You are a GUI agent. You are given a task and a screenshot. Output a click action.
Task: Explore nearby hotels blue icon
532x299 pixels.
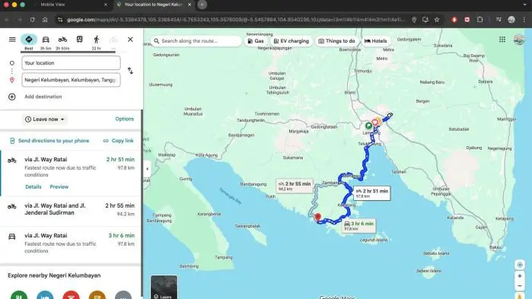point(45,295)
